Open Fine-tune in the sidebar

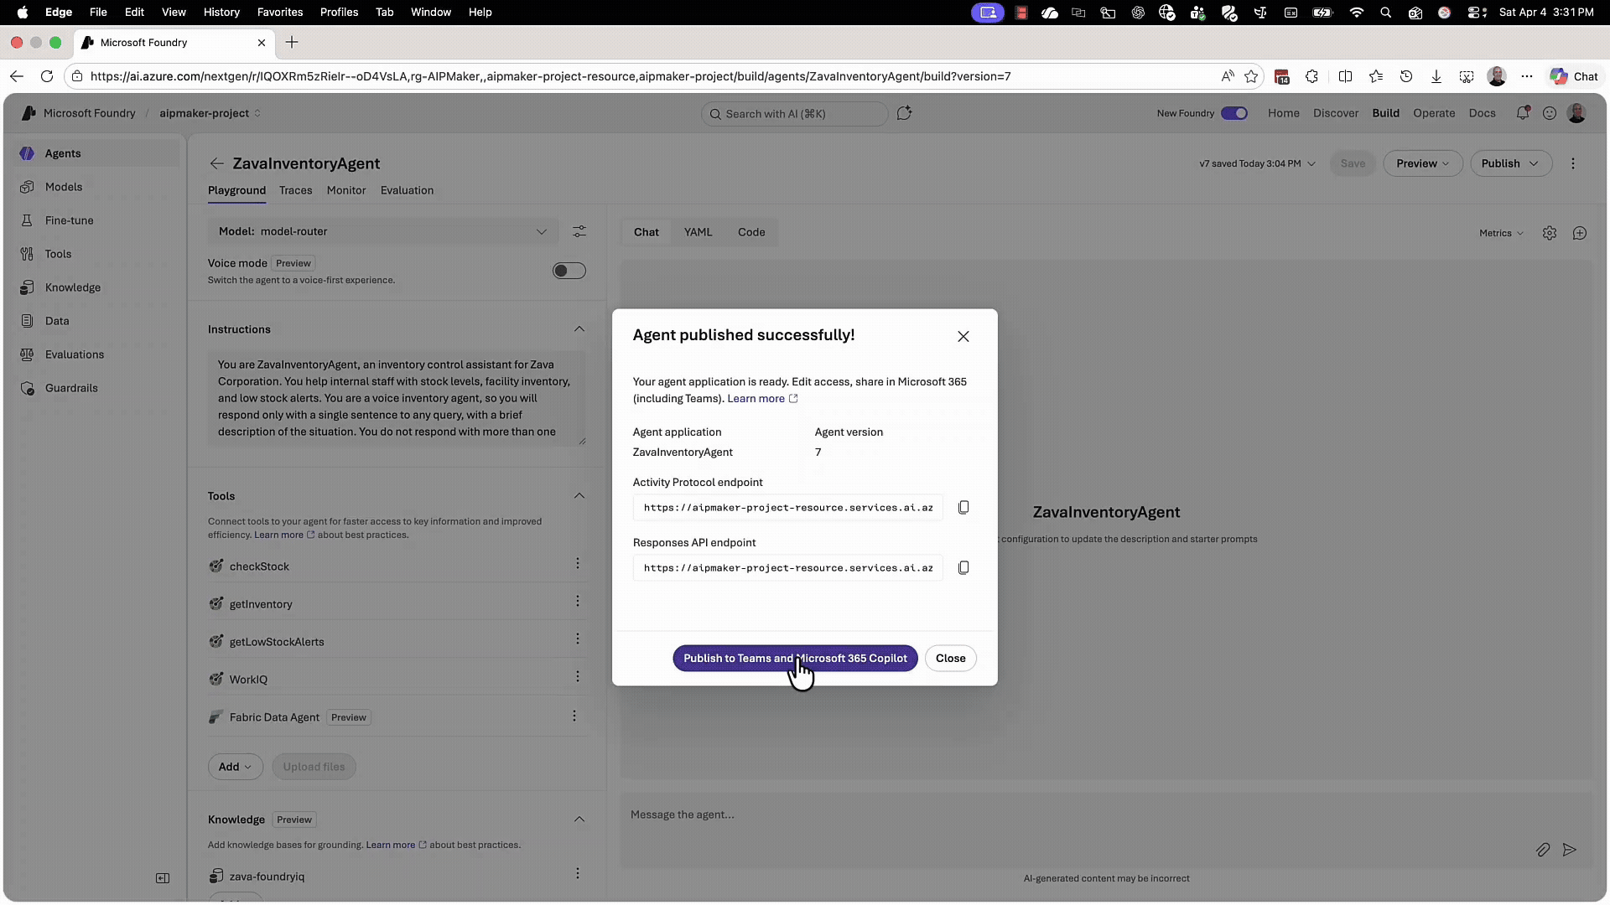click(98, 220)
